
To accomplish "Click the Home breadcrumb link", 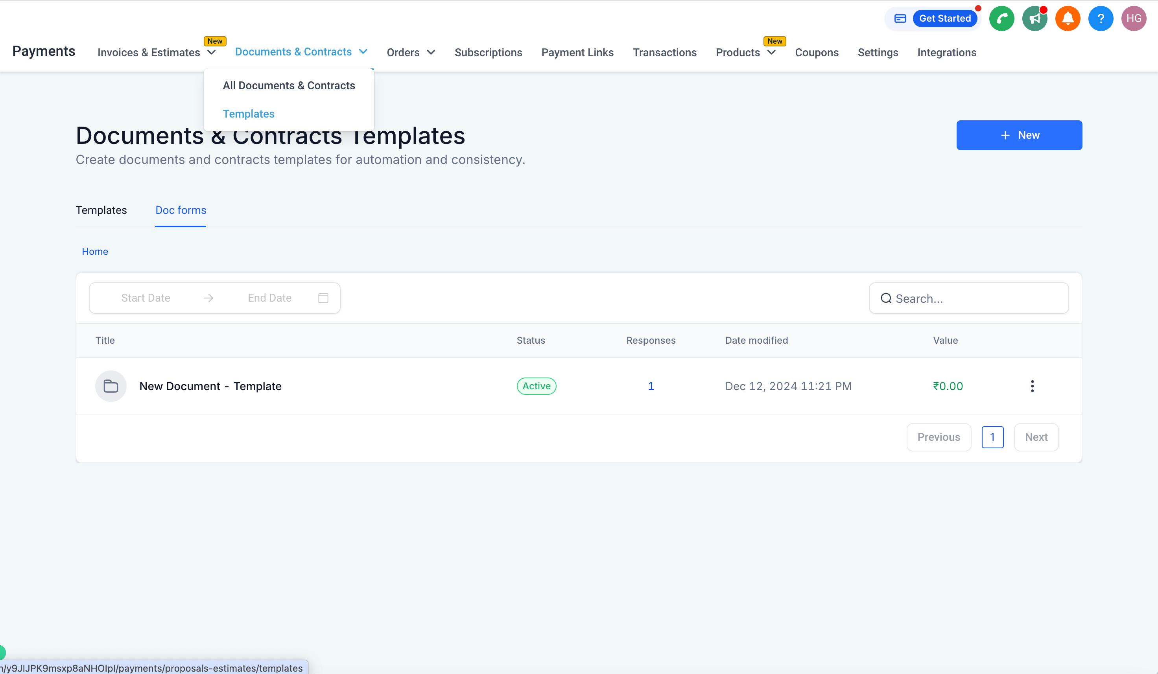I will click(x=95, y=251).
